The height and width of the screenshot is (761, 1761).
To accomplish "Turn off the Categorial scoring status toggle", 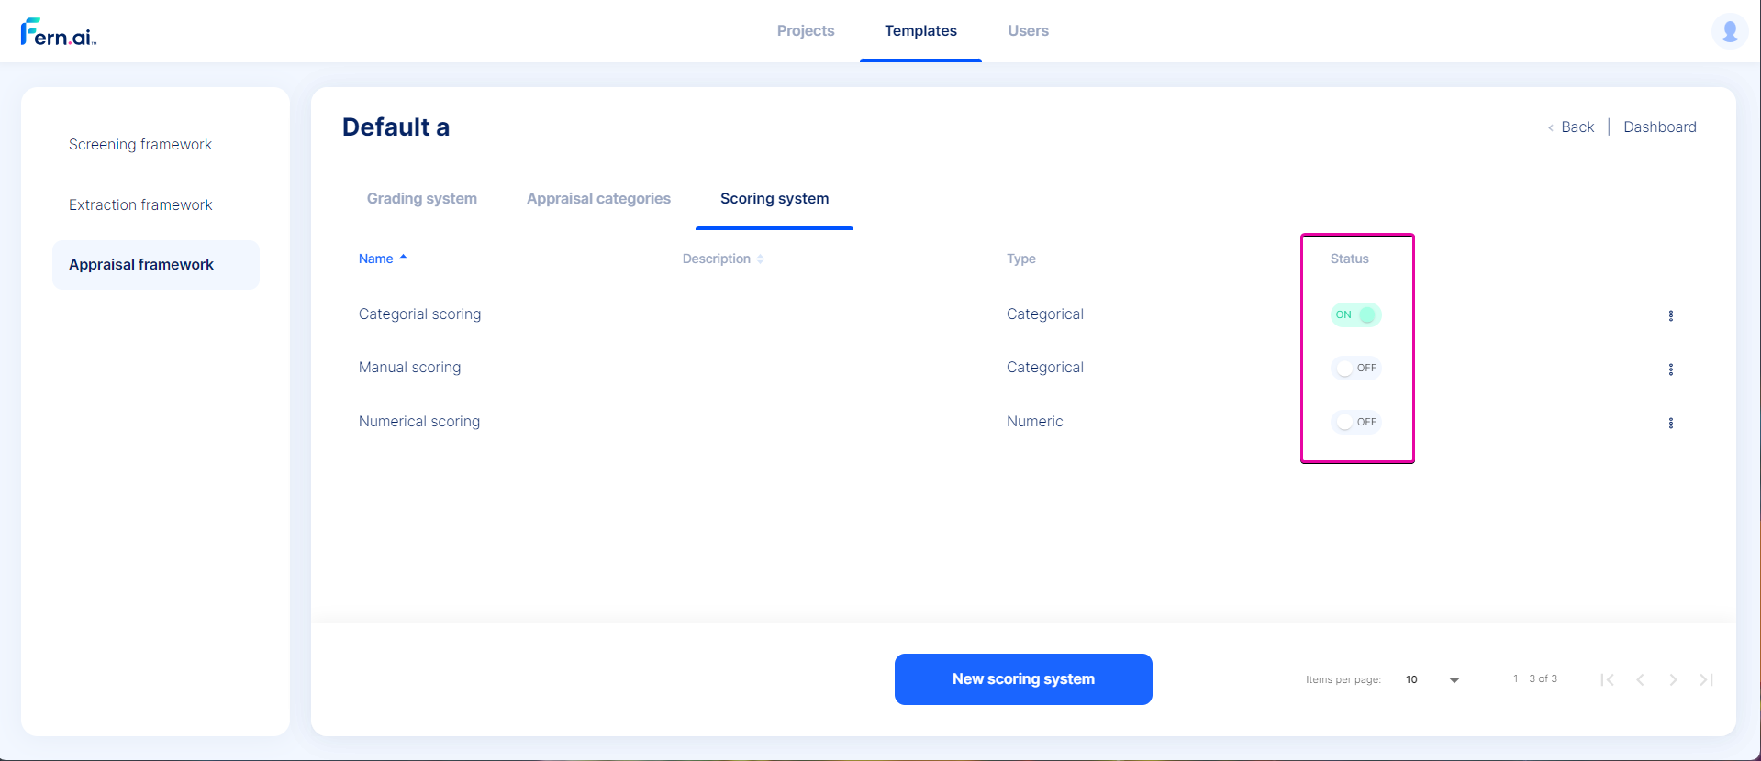I will tap(1355, 314).
